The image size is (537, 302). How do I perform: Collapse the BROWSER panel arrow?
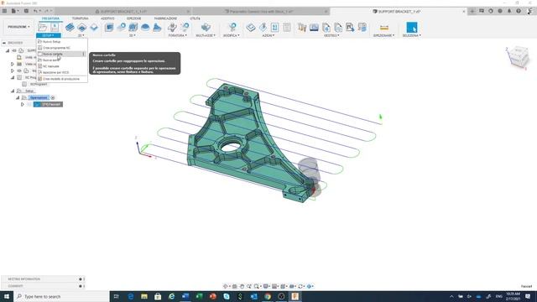coord(3,43)
